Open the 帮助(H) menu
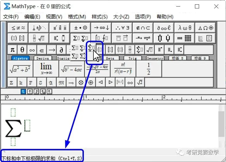The height and width of the screenshot is (162, 226). tap(165, 17)
